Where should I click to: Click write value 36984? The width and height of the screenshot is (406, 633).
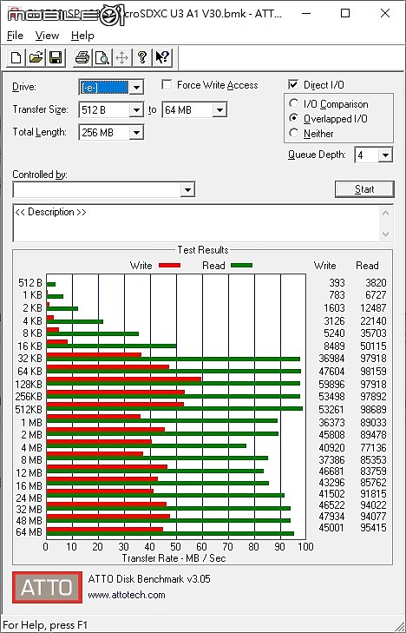[x=331, y=359]
